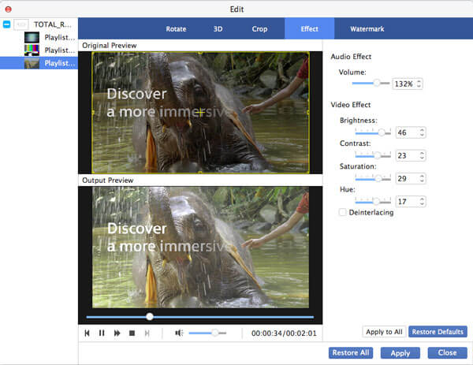Click the Apply button
473x365 pixels.
pos(400,353)
